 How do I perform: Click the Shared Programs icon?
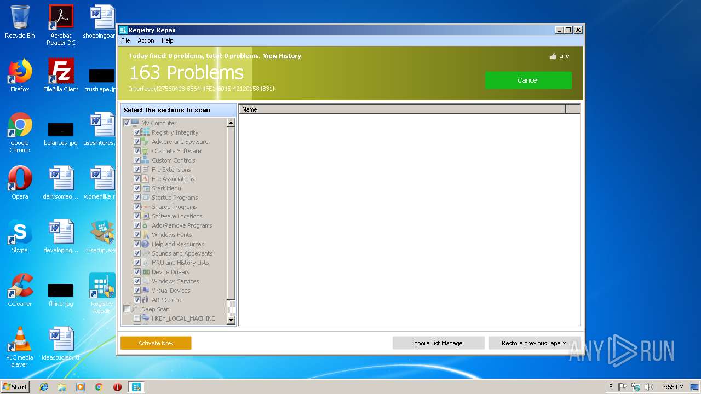[146, 207]
